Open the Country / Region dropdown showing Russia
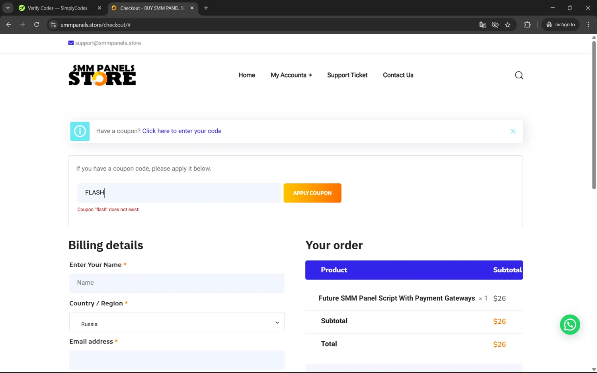The height and width of the screenshot is (373, 597). [x=177, y=322]
